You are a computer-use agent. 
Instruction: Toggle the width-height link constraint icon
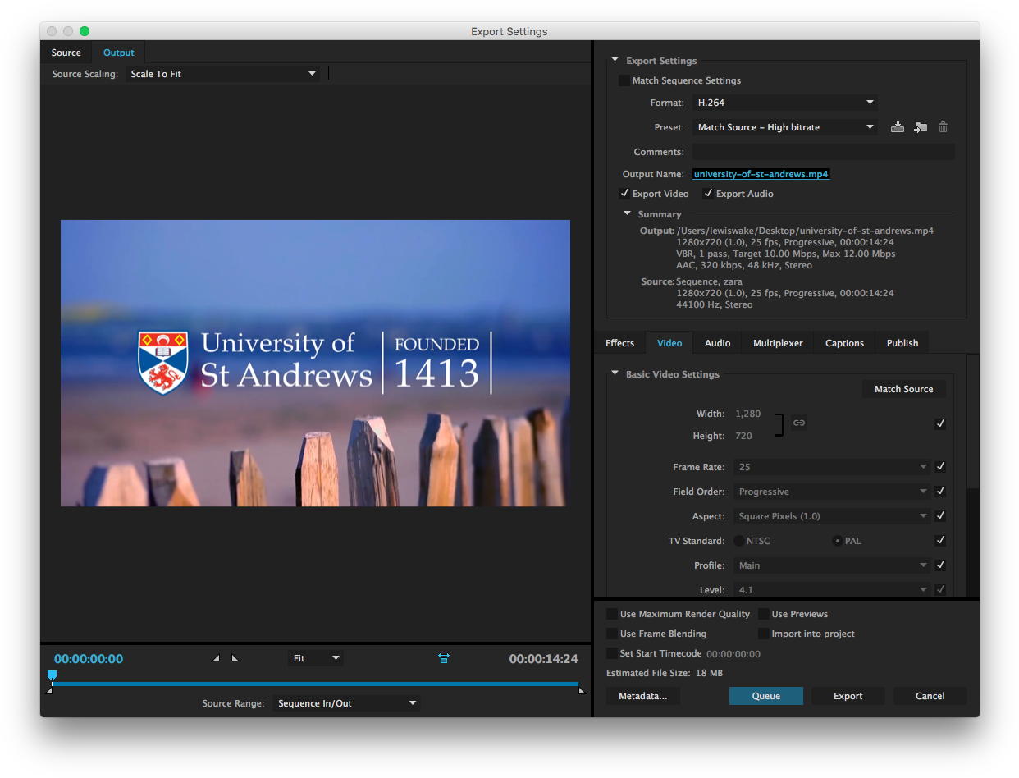click(799, 423)
